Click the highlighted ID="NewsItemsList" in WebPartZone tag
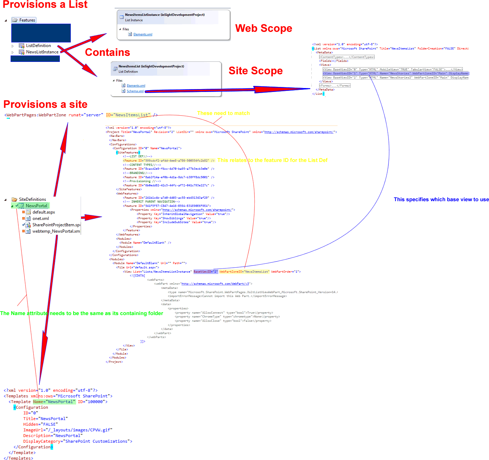 (x=128, y=115)
